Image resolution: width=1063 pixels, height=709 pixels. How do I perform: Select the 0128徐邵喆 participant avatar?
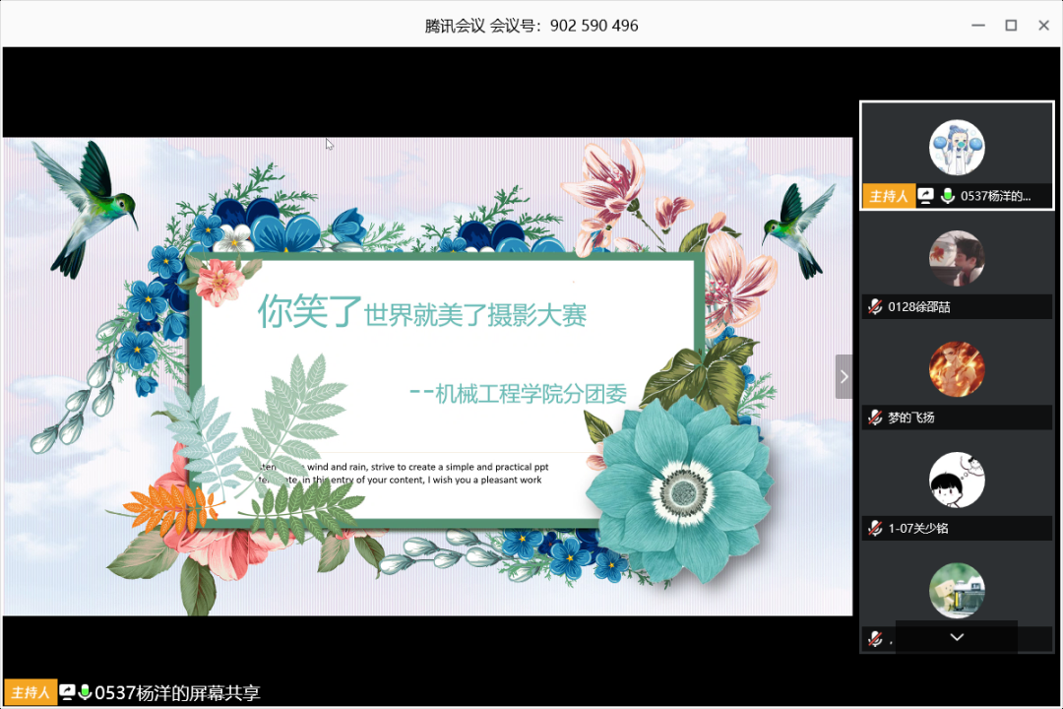tap(957, 259)
